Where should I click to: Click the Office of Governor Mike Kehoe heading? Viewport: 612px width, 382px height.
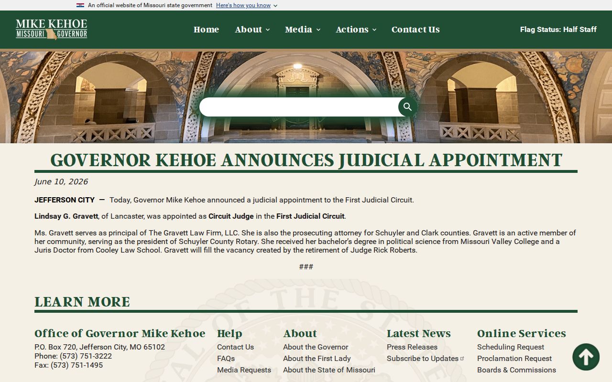[120, 333]
